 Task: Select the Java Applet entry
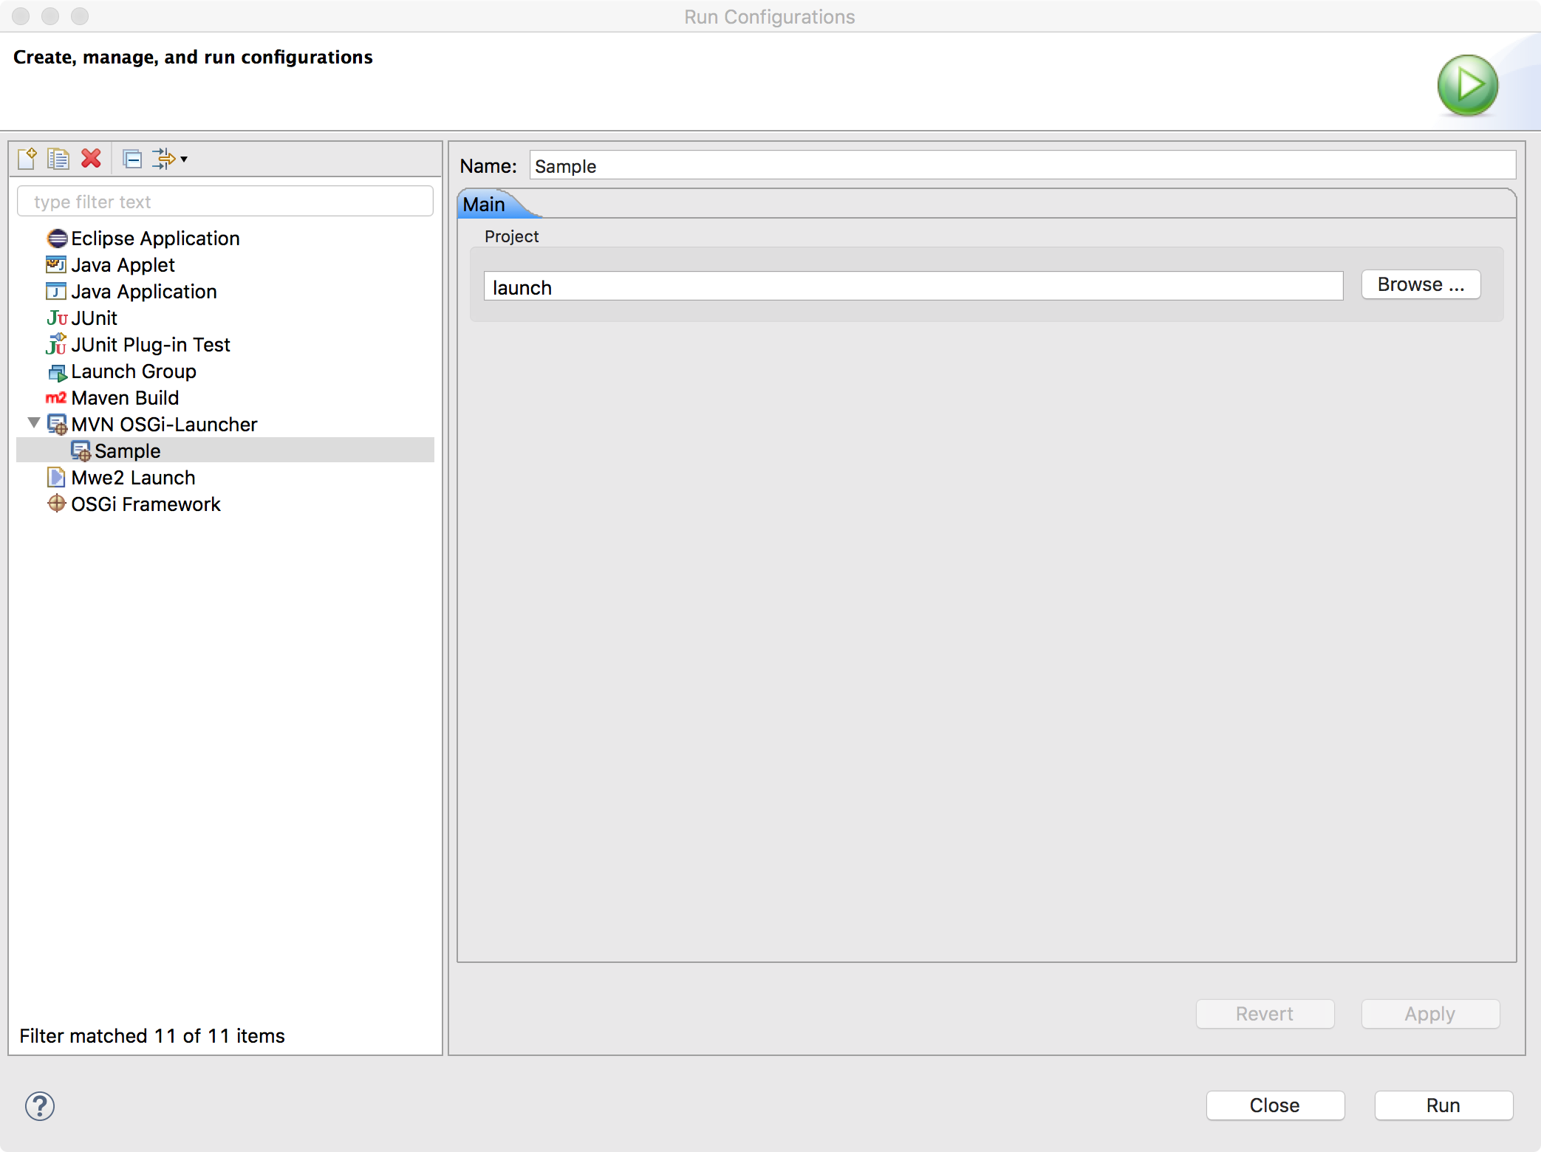click(x=123, y=265)
